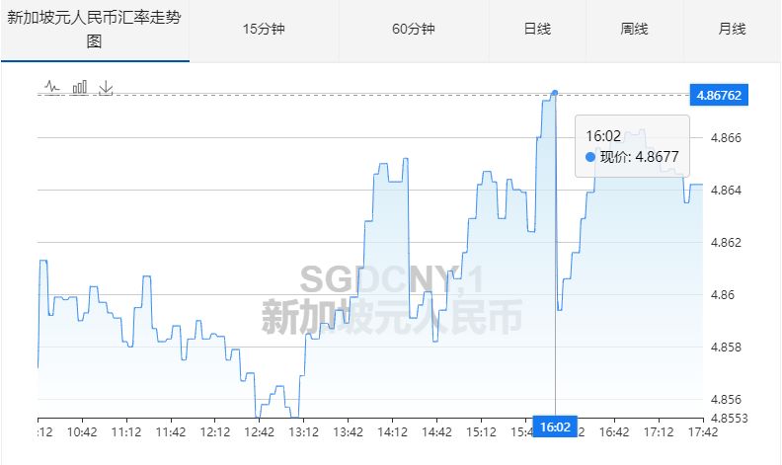Click the 13:12 label on time axis
The width and height of the screenshot is (782, 465).
click(303, 431)
